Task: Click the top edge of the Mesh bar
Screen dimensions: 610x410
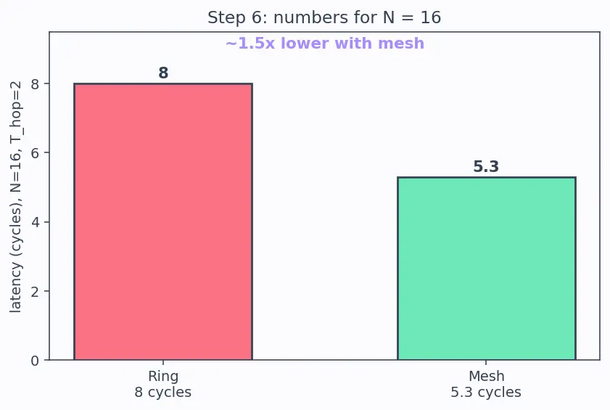Action: coord(486,178)
